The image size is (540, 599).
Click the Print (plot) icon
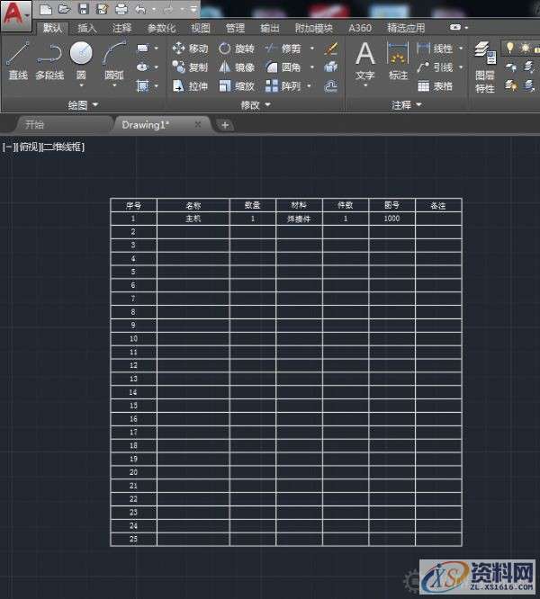pos(121,9)
